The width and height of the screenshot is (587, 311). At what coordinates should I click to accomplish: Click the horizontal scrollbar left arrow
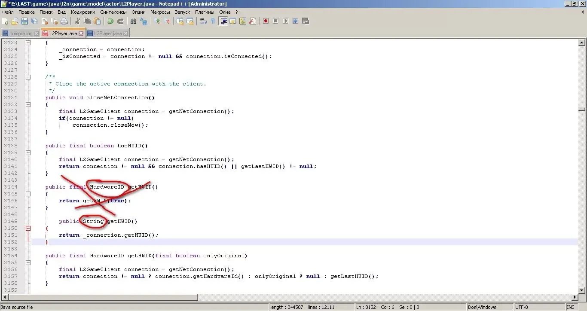point(5,297)
